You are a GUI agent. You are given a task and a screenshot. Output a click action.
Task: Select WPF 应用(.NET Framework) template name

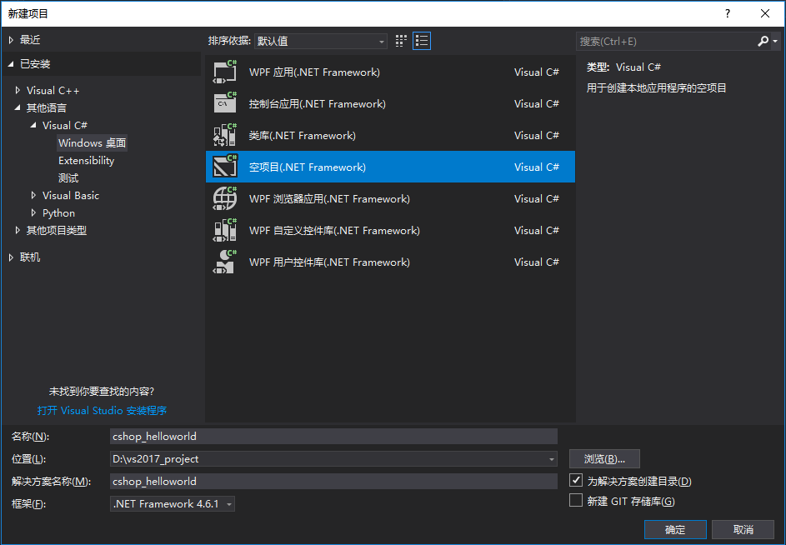tap(314, 72)
